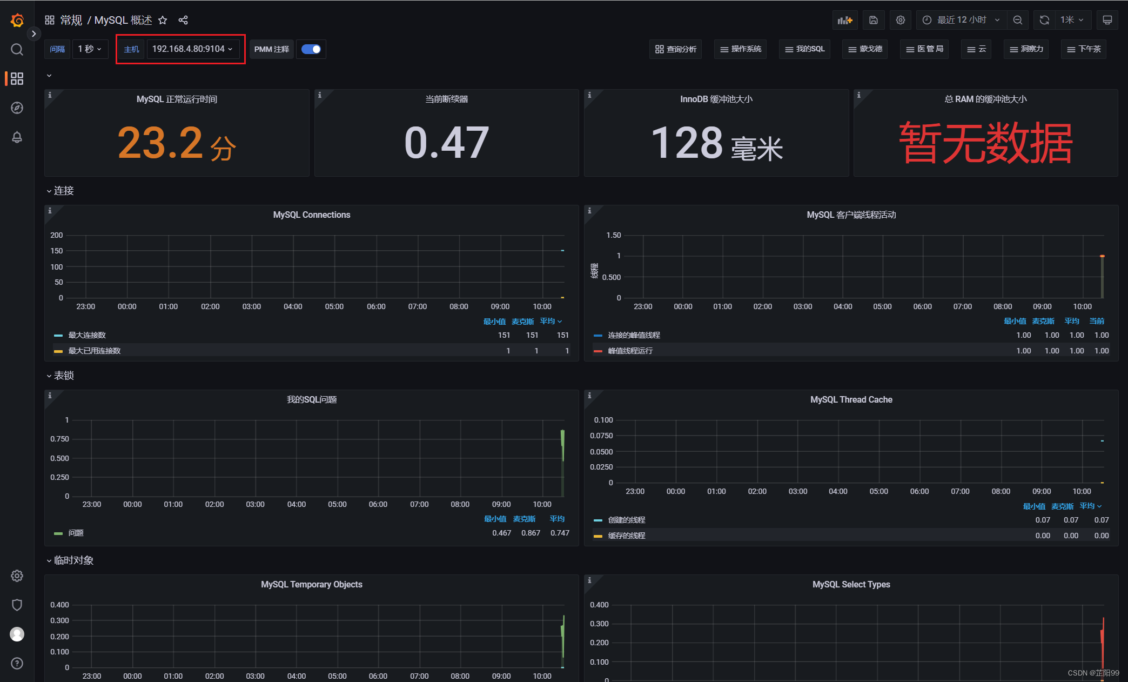Open the host 192.168.4.80:9104 dropdown
This screenshot has height=682, width=1128.
(x=192, y=49)
